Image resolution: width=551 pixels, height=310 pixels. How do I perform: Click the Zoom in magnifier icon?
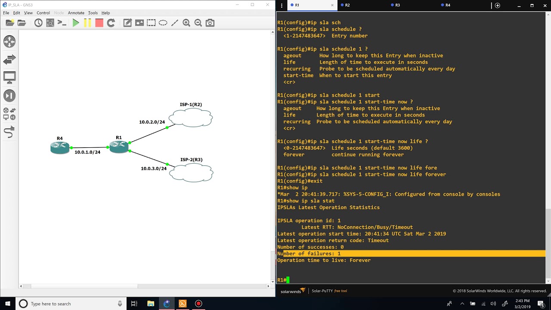point(186,23)
